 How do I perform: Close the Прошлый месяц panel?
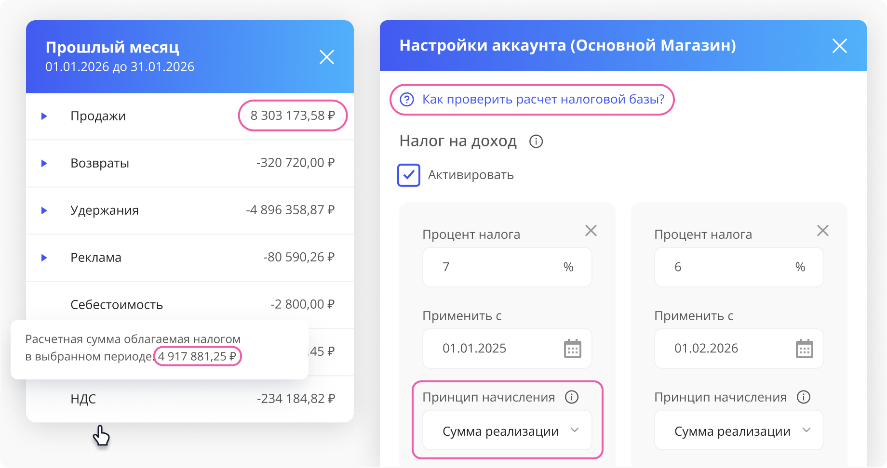click(327, 57)
